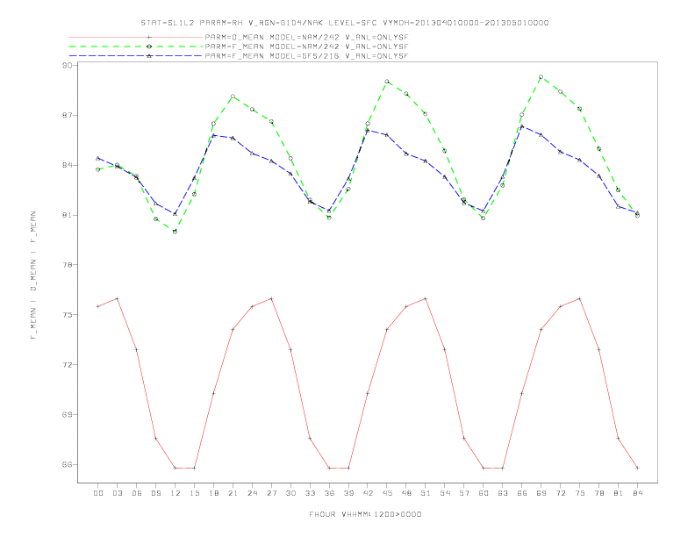Click x-axis forecast hour label 69
Screen dimensions: 695x537
[x=541, y=493]
